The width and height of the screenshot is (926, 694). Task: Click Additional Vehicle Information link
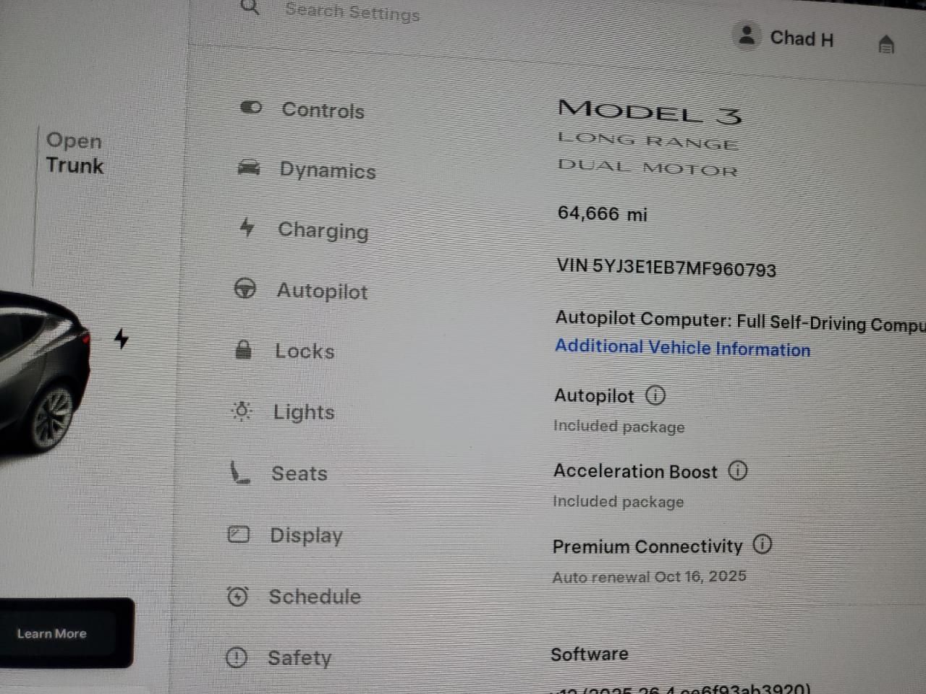point(683,348)
